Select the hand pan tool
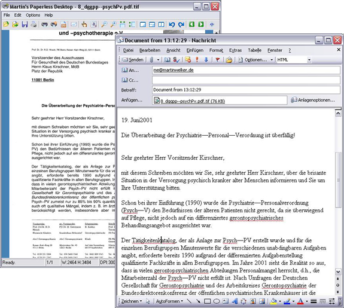Screen dimensions: 344x308 click(84, 25)
